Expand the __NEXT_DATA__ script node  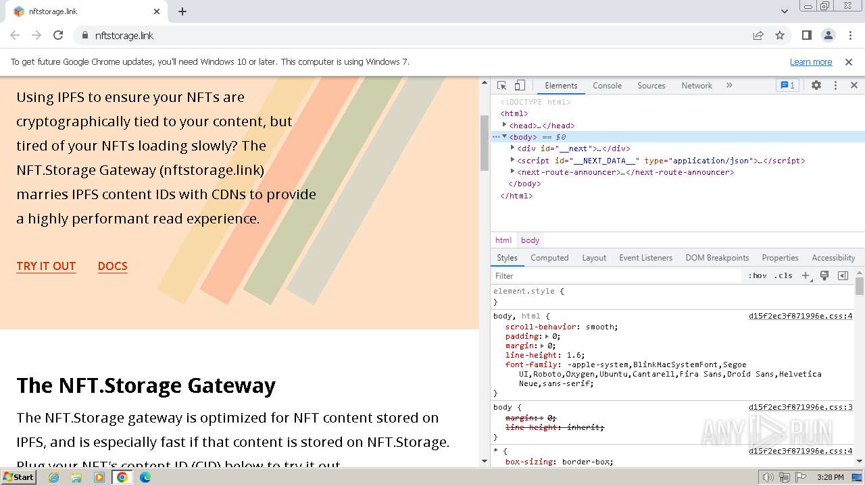pyautogui.click(x=512, y=160)
